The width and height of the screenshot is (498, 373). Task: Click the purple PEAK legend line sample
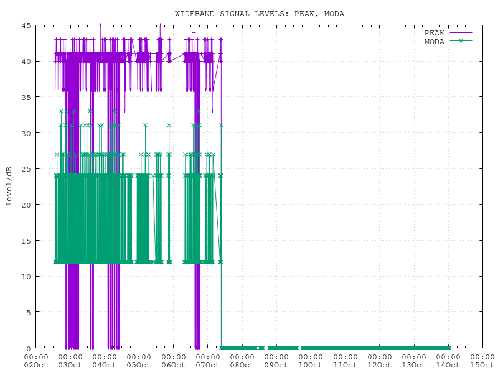(461, 32)
